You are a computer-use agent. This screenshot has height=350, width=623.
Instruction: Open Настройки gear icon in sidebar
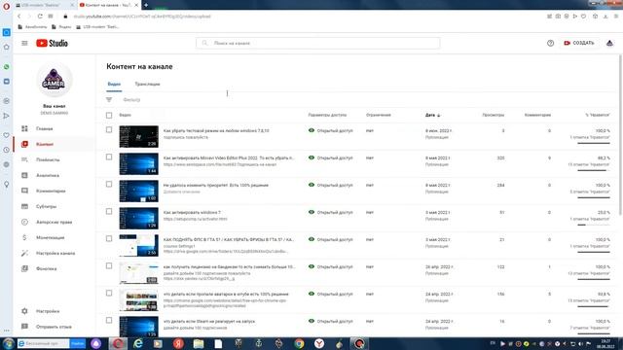pos(24,311)
